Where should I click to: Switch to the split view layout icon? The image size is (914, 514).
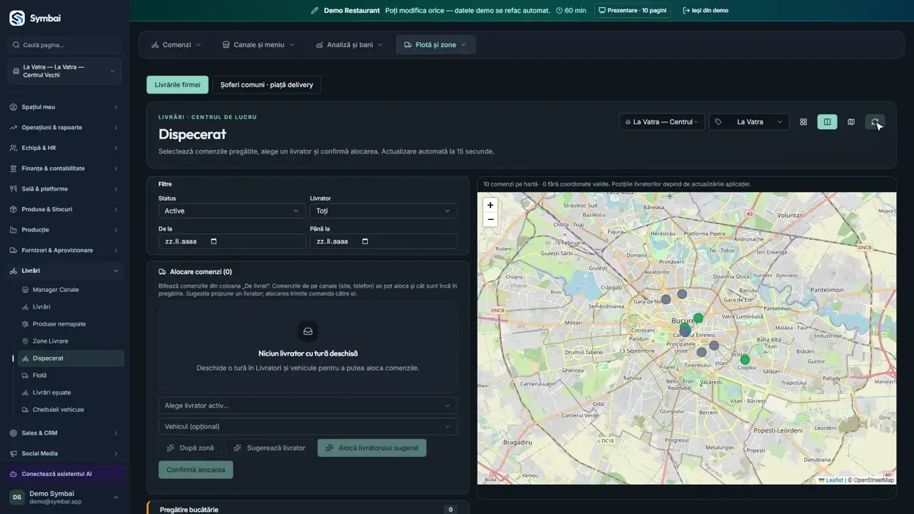[x=827, y=122]
